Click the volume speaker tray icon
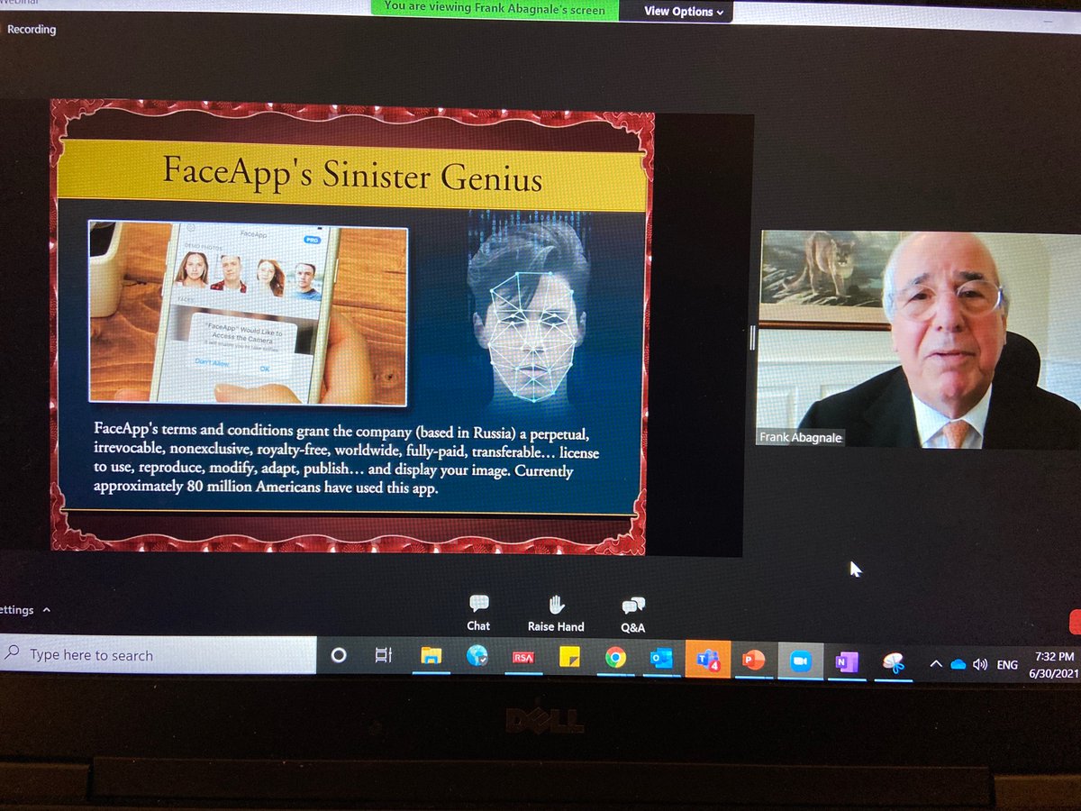This screenshot has width=1081, height=811. click(x=980, y=665)
